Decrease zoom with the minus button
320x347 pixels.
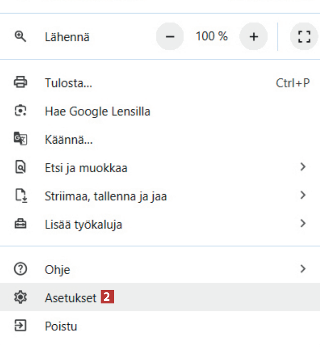tap(170, 37)
